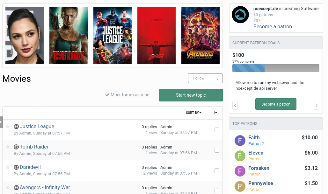This screenshot has height=194, width=328.
Task: Click Become a patron link under $37
Action: tap(273, 27)
